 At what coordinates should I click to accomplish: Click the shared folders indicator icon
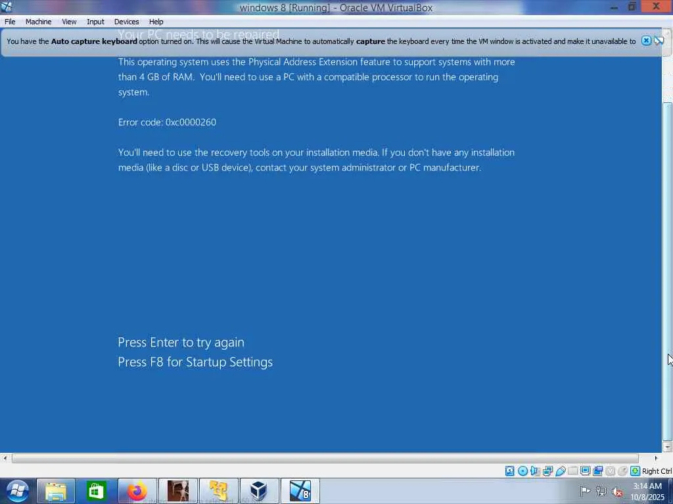(572, 471)
